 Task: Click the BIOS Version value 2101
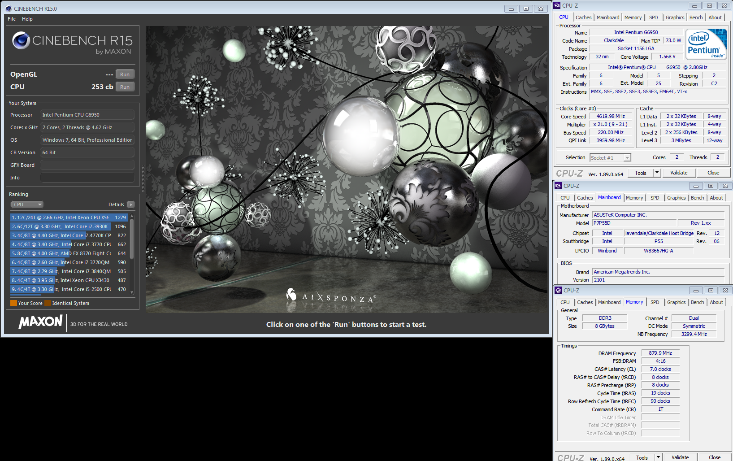coord(659,280)
